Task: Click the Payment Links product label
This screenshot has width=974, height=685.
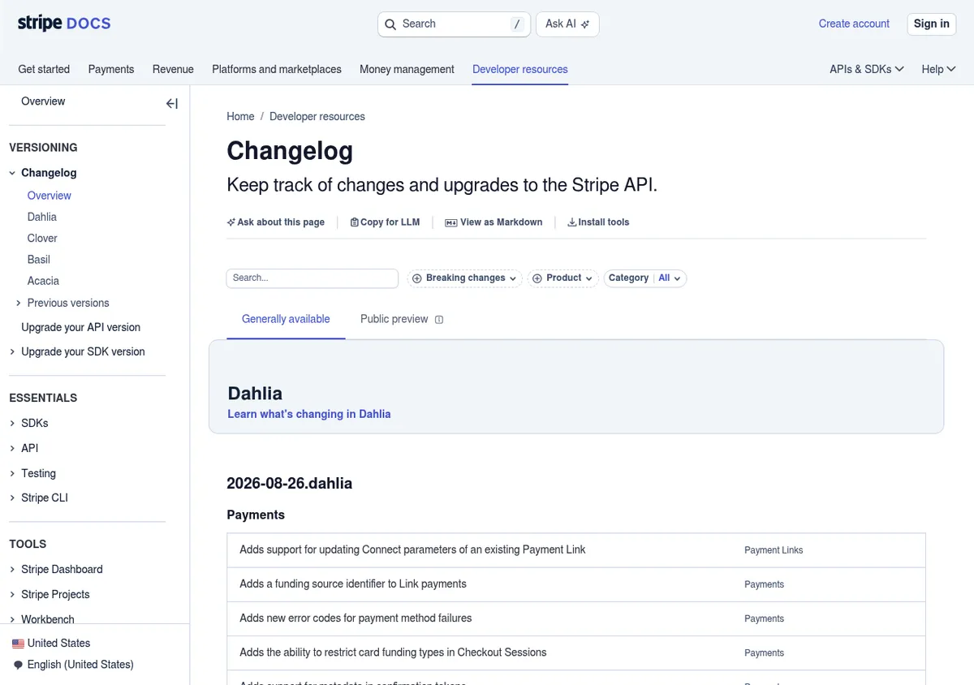Action: [774, 550]
